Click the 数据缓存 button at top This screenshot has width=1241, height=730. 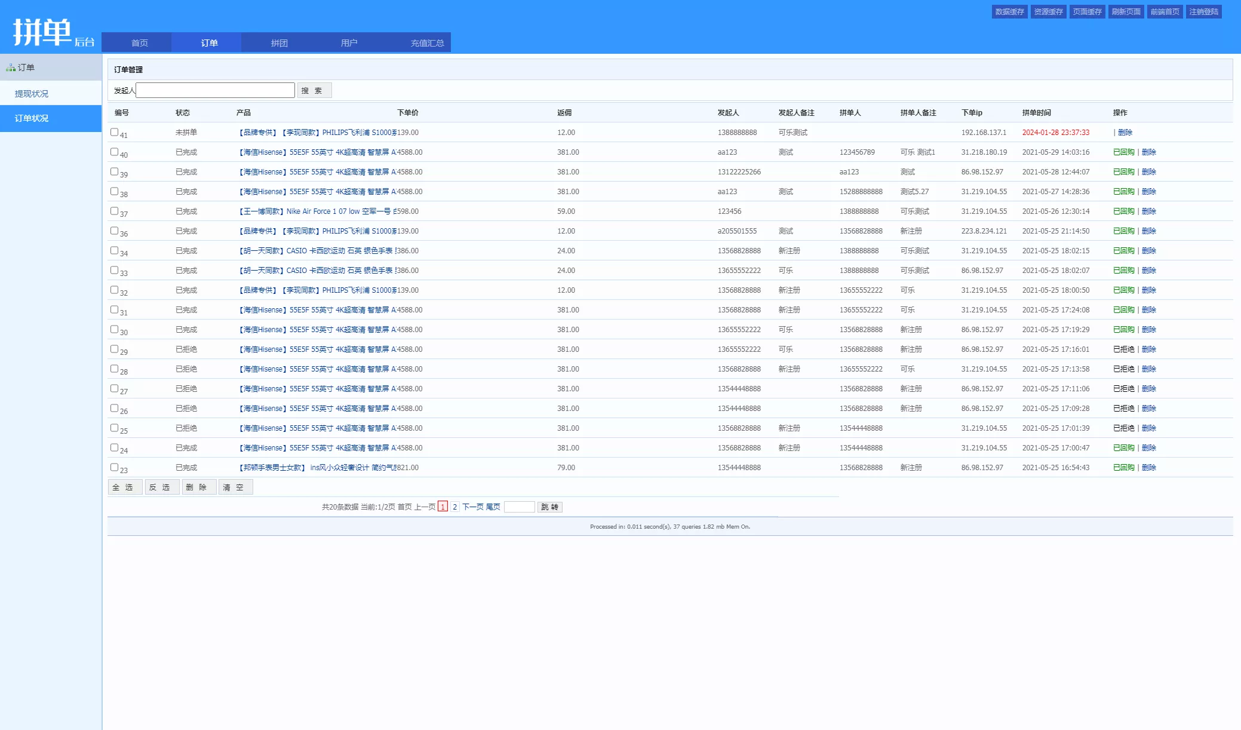pos(1009,12)
